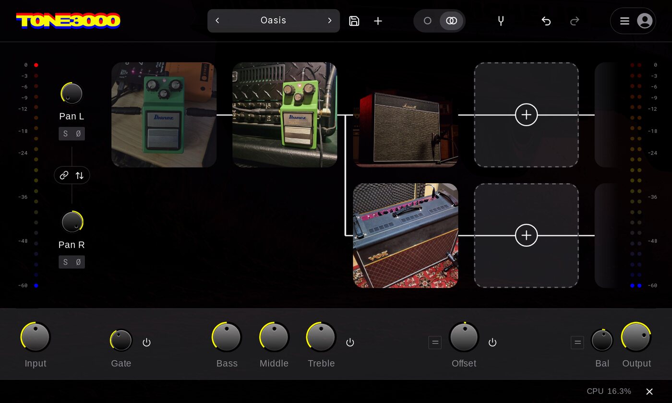Undo the last change
The image size is (672, 403).
(x=546, y=21)
